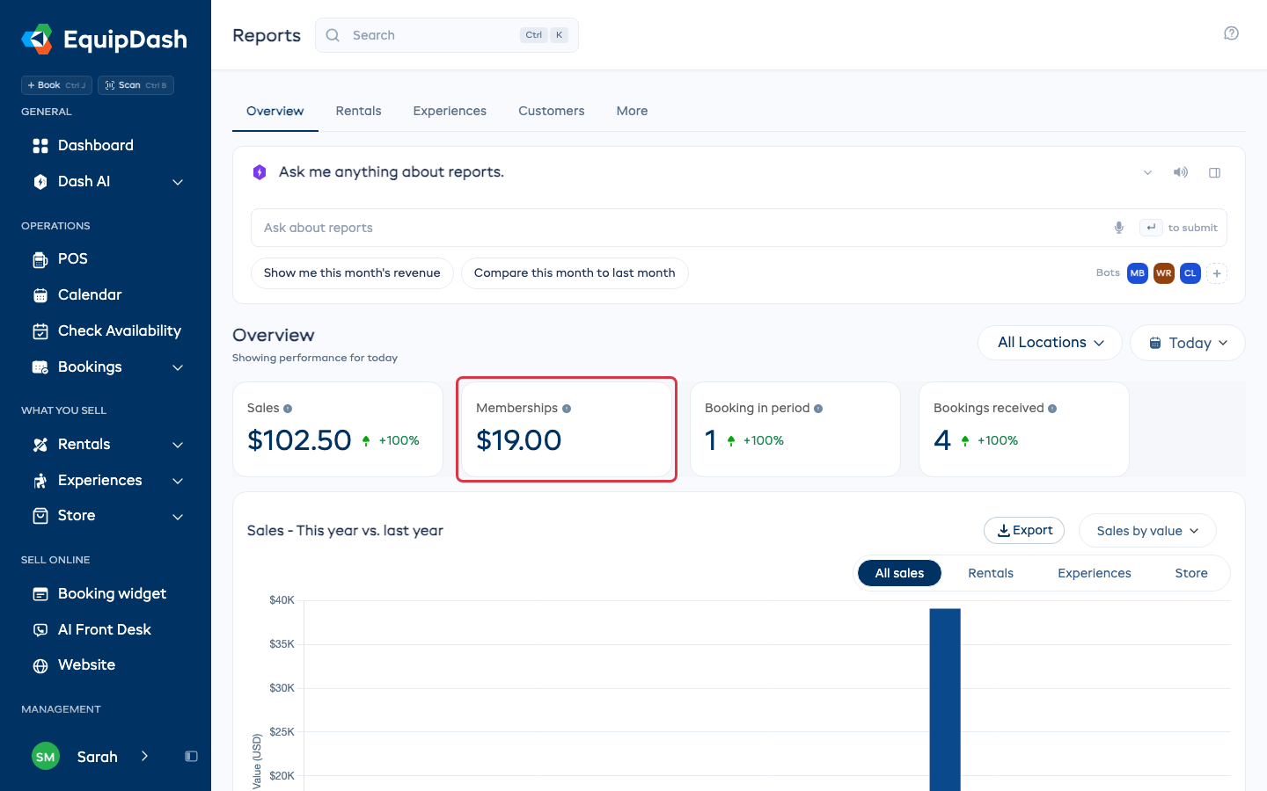This screenshot has height=791, width=1267.
Task: Open the Sales by value dropdown
Action: point(1147,531)
